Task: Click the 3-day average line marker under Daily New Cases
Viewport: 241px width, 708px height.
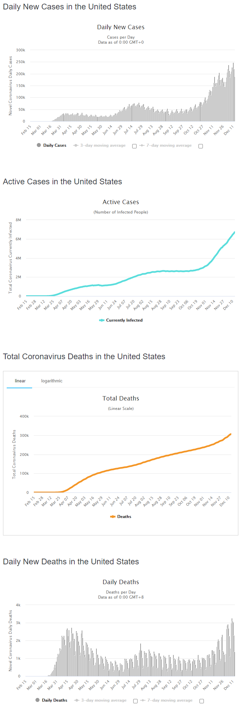Action: pos(76,145)
